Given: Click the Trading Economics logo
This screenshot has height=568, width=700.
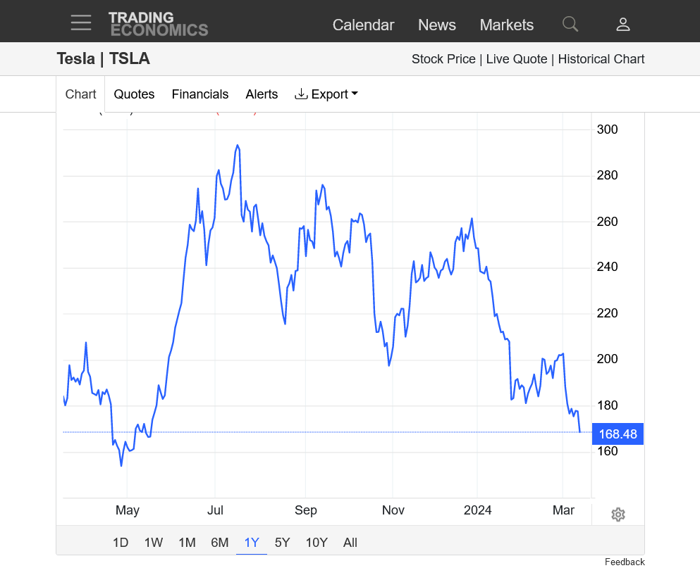Looking at the screenshot, I should click(158, 23).
